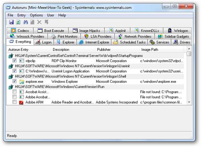Open the Options menu
201x147 pixels.
(x=36, y=15)
